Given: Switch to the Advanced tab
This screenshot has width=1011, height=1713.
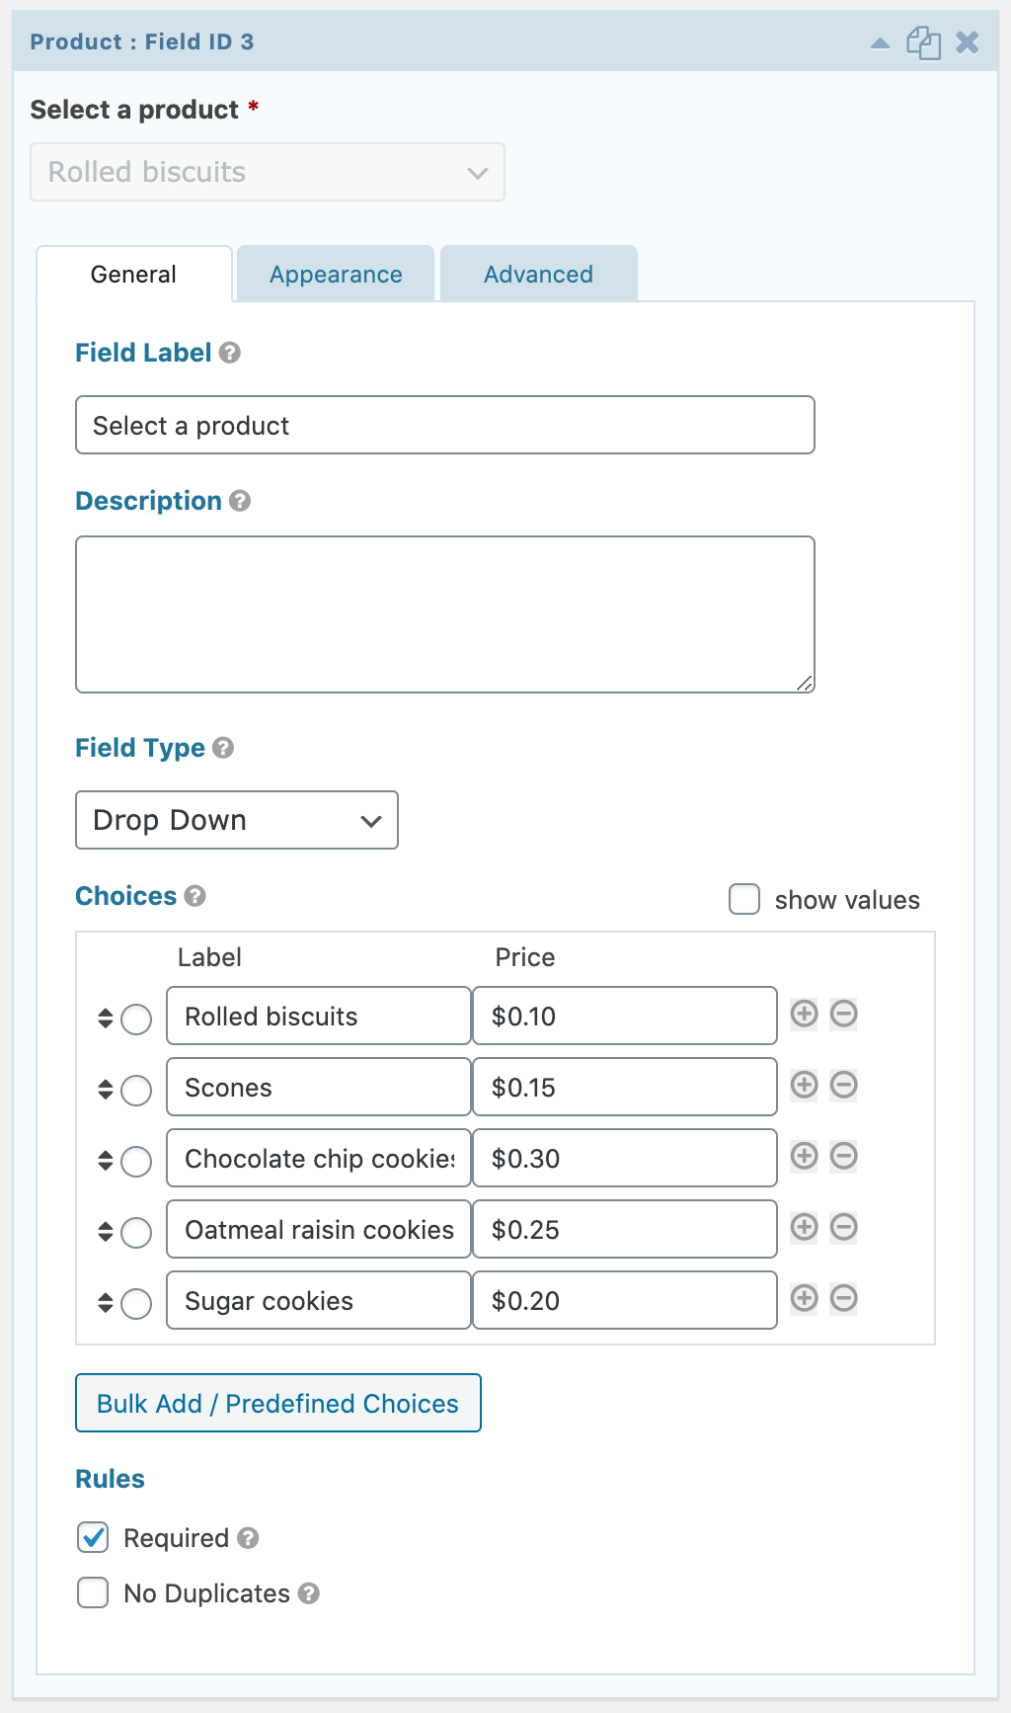Looking at the screenshot, I should (538, 274).
